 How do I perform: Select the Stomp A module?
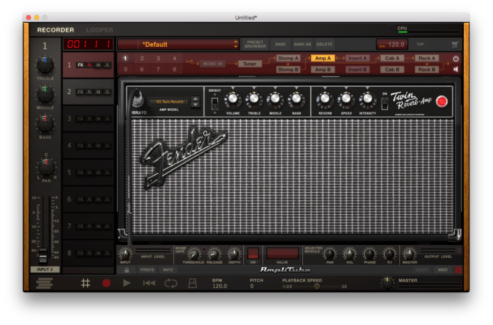[x=288, y=58]
